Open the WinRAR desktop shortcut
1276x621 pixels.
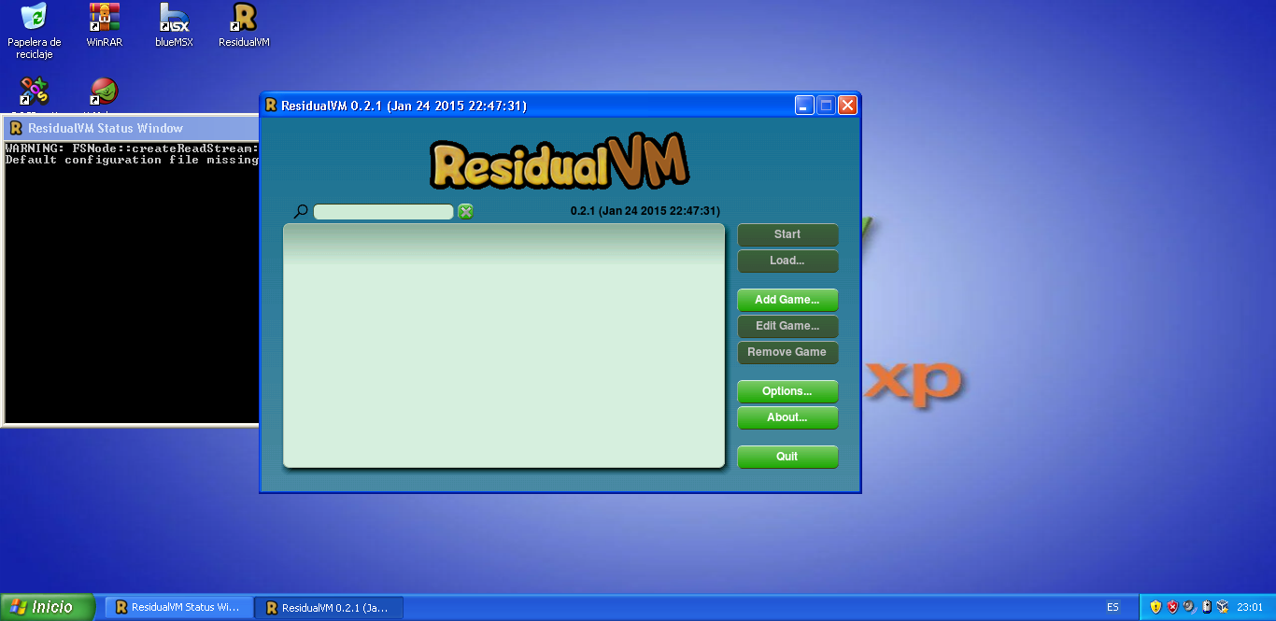coord(105,25)
